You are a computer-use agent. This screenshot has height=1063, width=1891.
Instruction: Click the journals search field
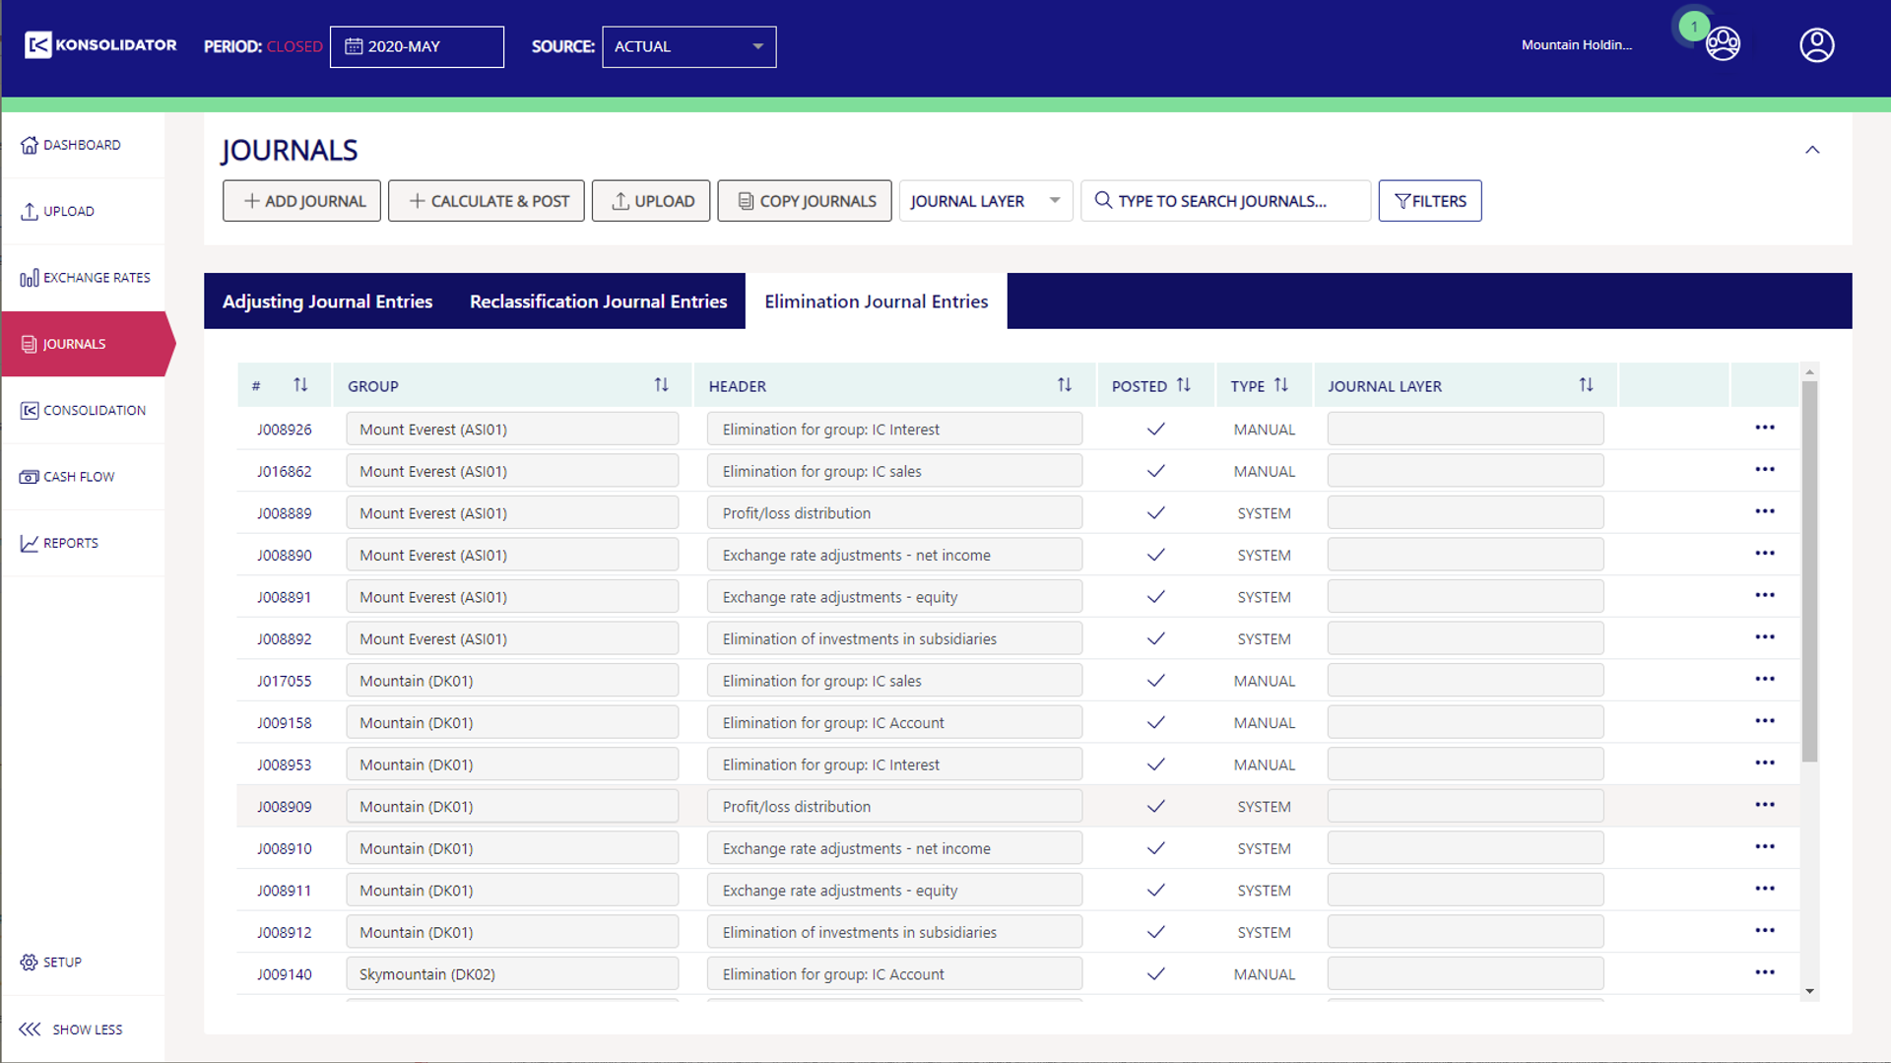[1225, 201]
